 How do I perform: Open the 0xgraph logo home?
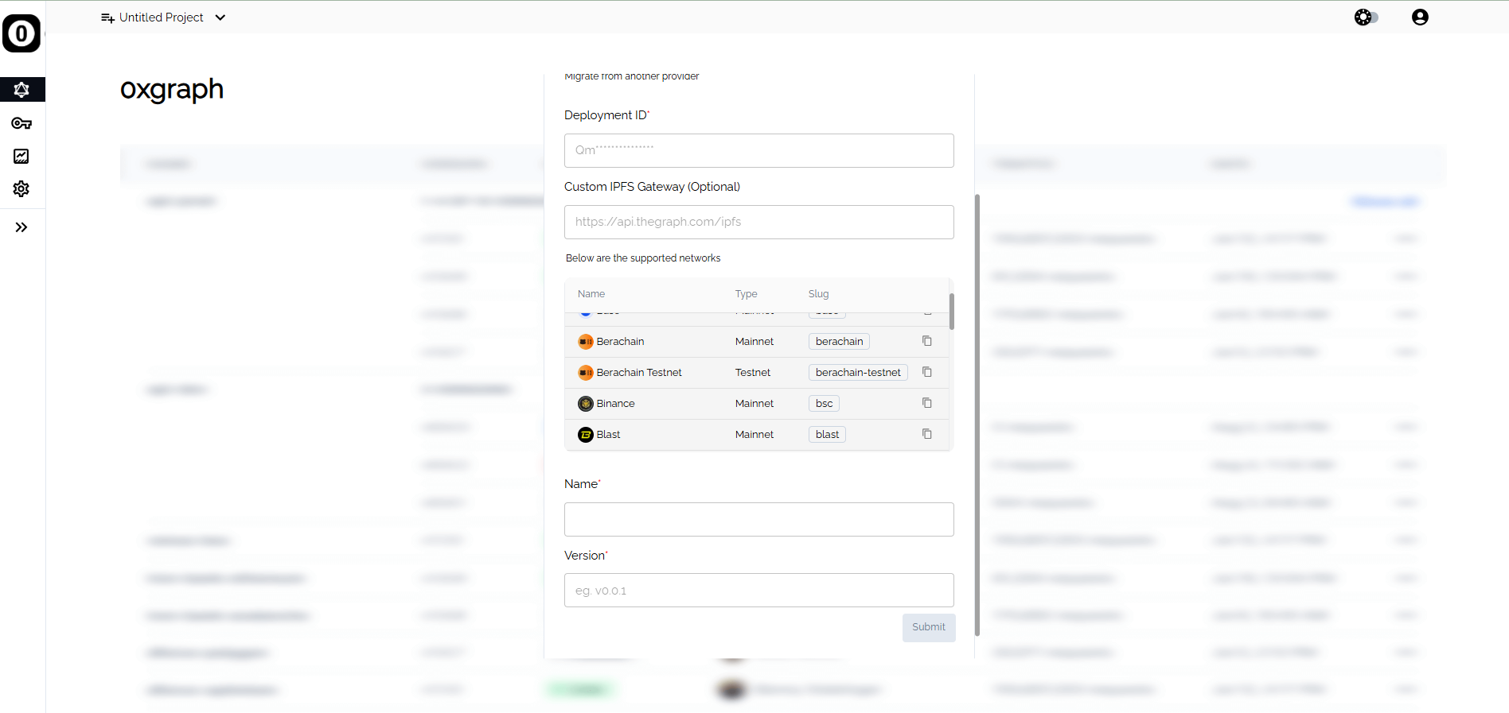[x=21, y=33]
